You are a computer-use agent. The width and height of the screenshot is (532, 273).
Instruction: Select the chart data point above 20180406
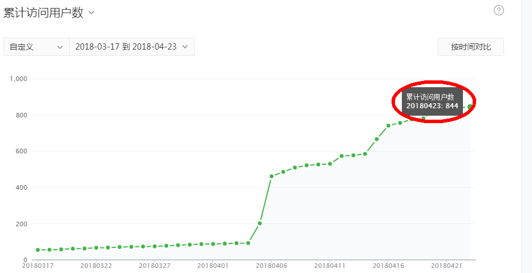pos(272,176)
